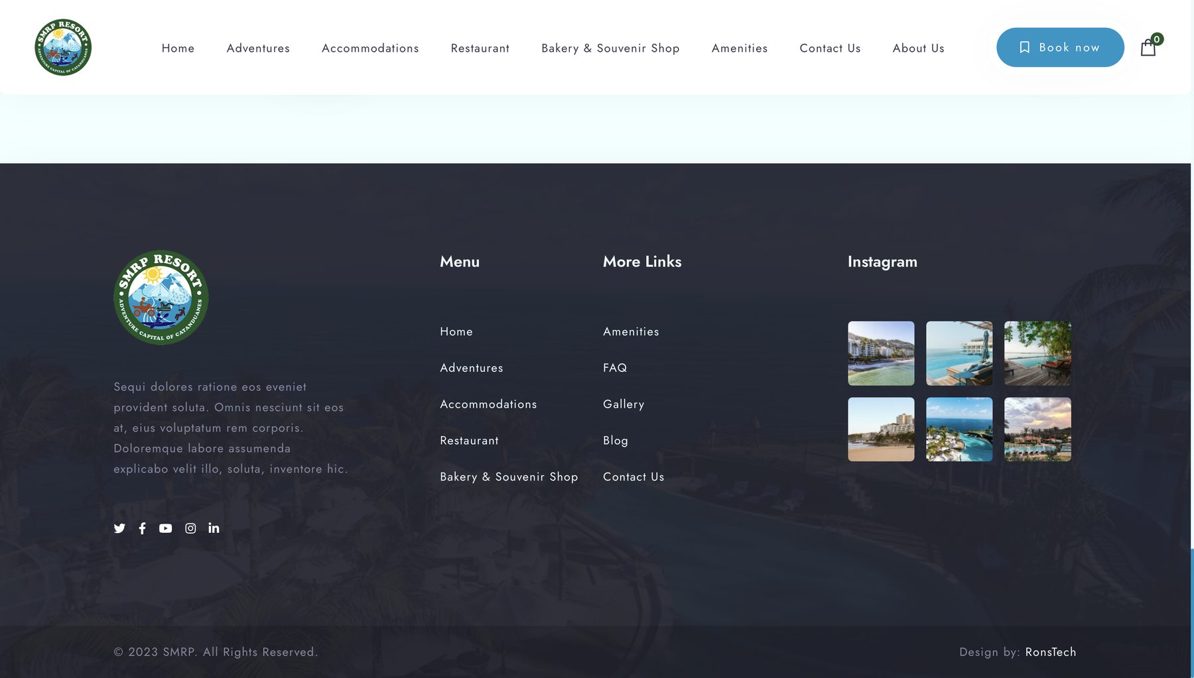
Task: Open Instagram photo of curved pool by ocean
Action: 959,429
